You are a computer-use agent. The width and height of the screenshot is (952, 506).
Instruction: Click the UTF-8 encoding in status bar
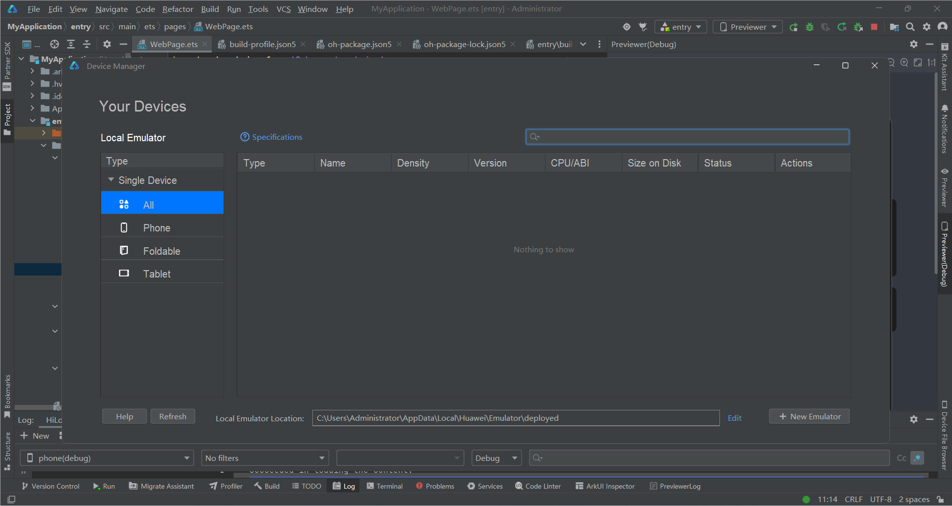[881, 499]
